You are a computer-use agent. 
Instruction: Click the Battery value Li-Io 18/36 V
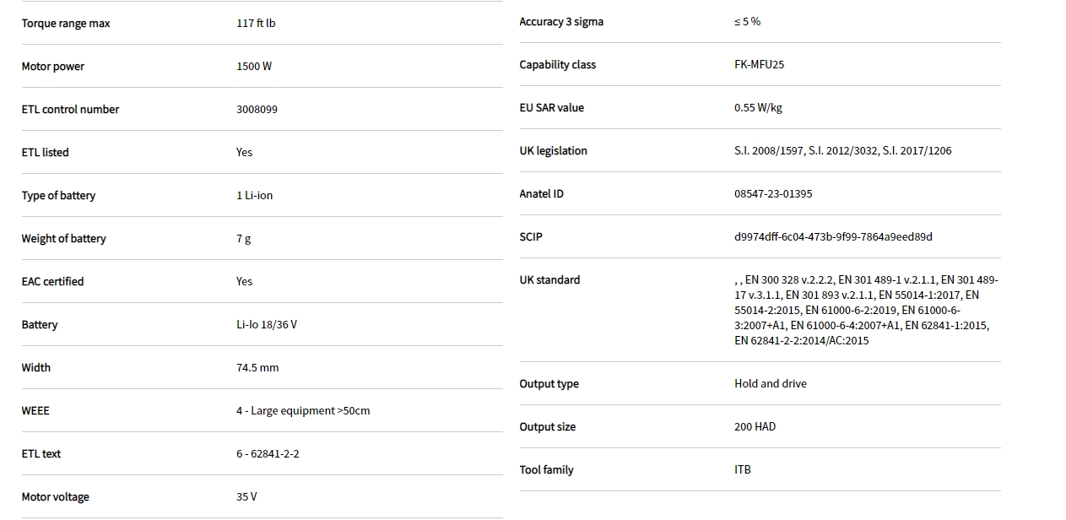point(266,325)
